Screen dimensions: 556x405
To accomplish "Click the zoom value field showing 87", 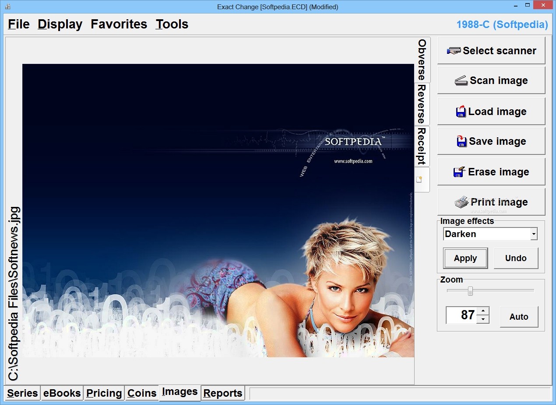I will pos(462,315).
